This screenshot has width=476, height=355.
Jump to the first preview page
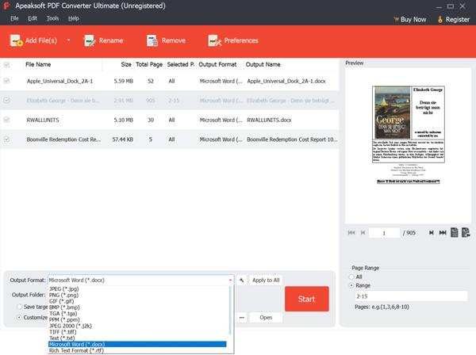351,233
